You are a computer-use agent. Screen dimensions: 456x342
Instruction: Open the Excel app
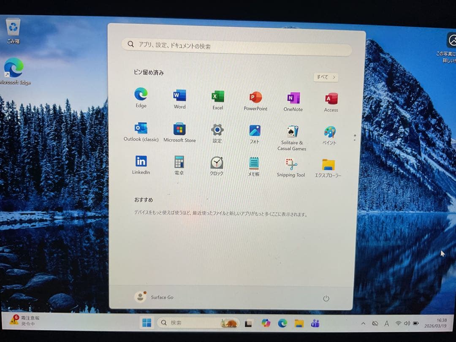click(217, 100)
